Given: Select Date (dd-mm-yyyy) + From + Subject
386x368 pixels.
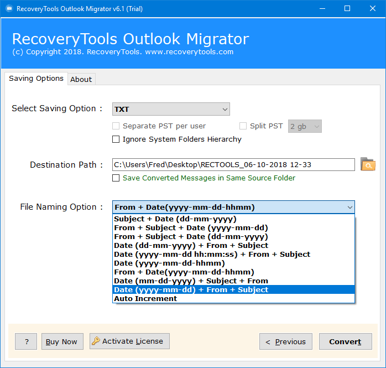Looking at the screenshot, I should pyautogui.click(x=233, y=246).
